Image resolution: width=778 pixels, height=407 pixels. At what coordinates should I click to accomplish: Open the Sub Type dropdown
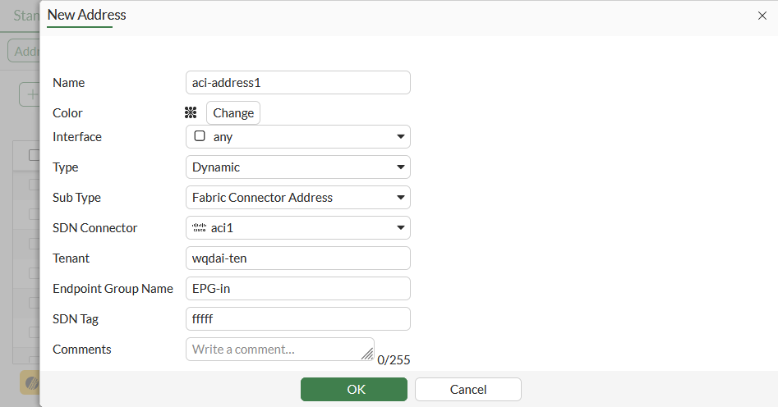tap(401, 198)
